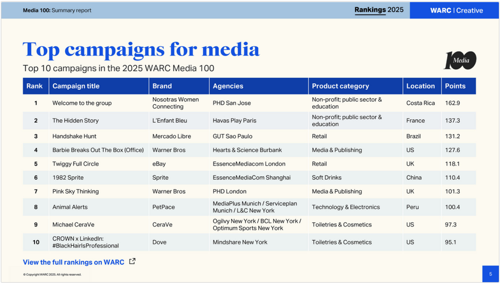Click the Points column header

[455, 86]
